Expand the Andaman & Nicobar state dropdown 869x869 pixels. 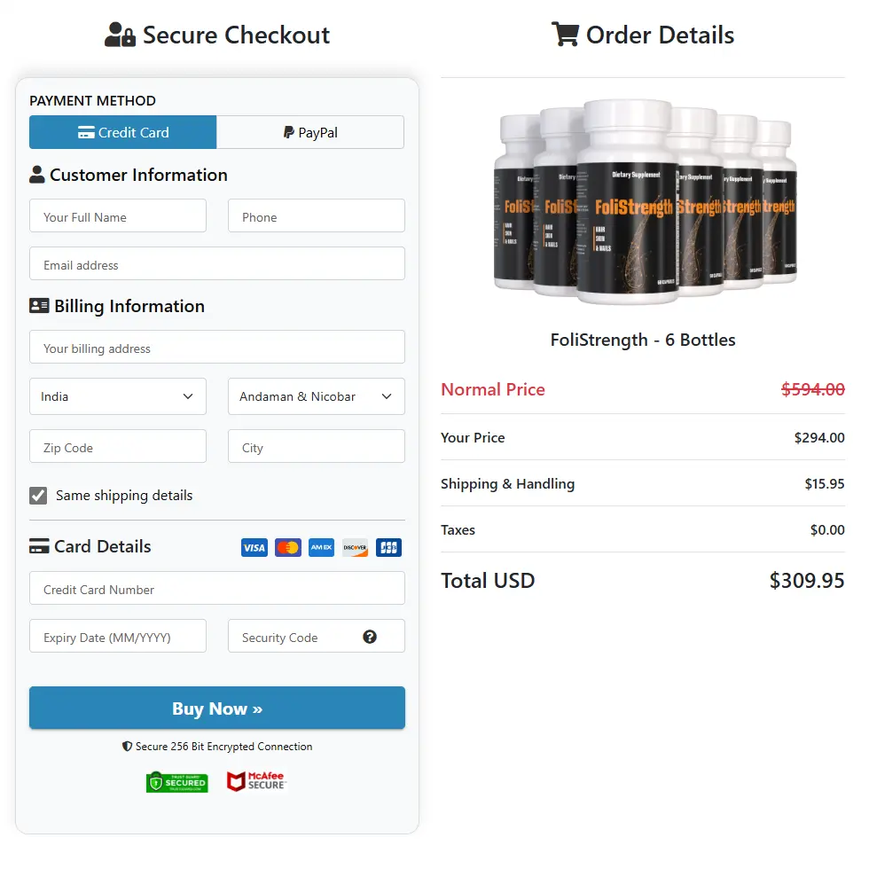pos(316,396)
